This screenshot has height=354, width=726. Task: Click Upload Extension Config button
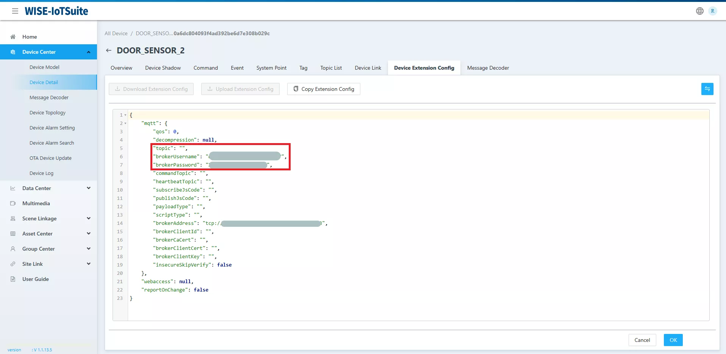coord(240,89)
